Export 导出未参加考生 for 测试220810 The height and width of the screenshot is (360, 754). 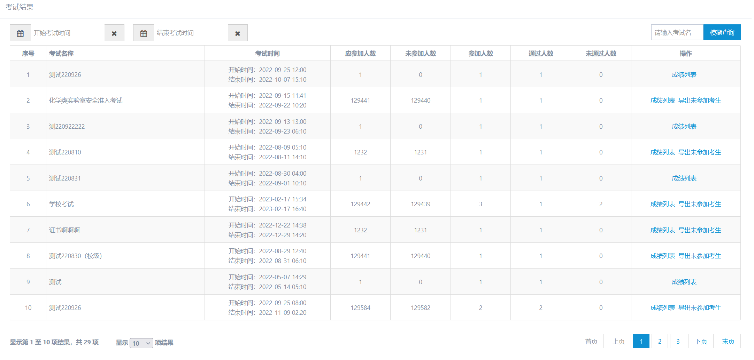[700, 152]
